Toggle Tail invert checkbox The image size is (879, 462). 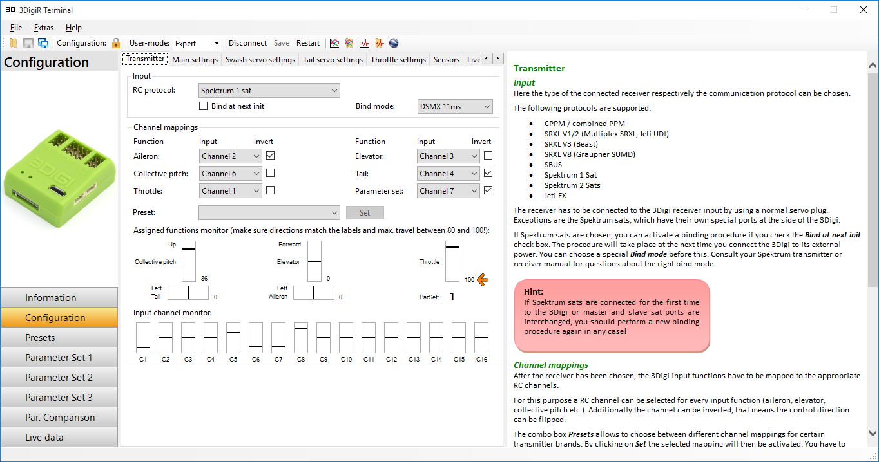point(488,172)
